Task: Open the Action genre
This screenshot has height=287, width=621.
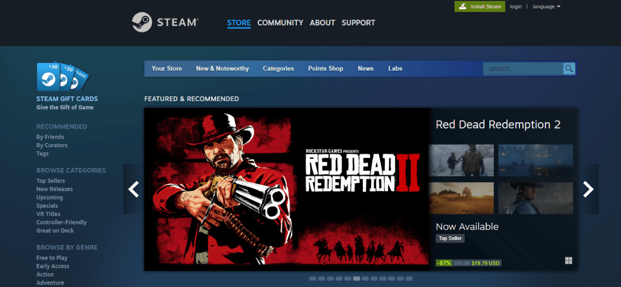Action: coord(45,275)
